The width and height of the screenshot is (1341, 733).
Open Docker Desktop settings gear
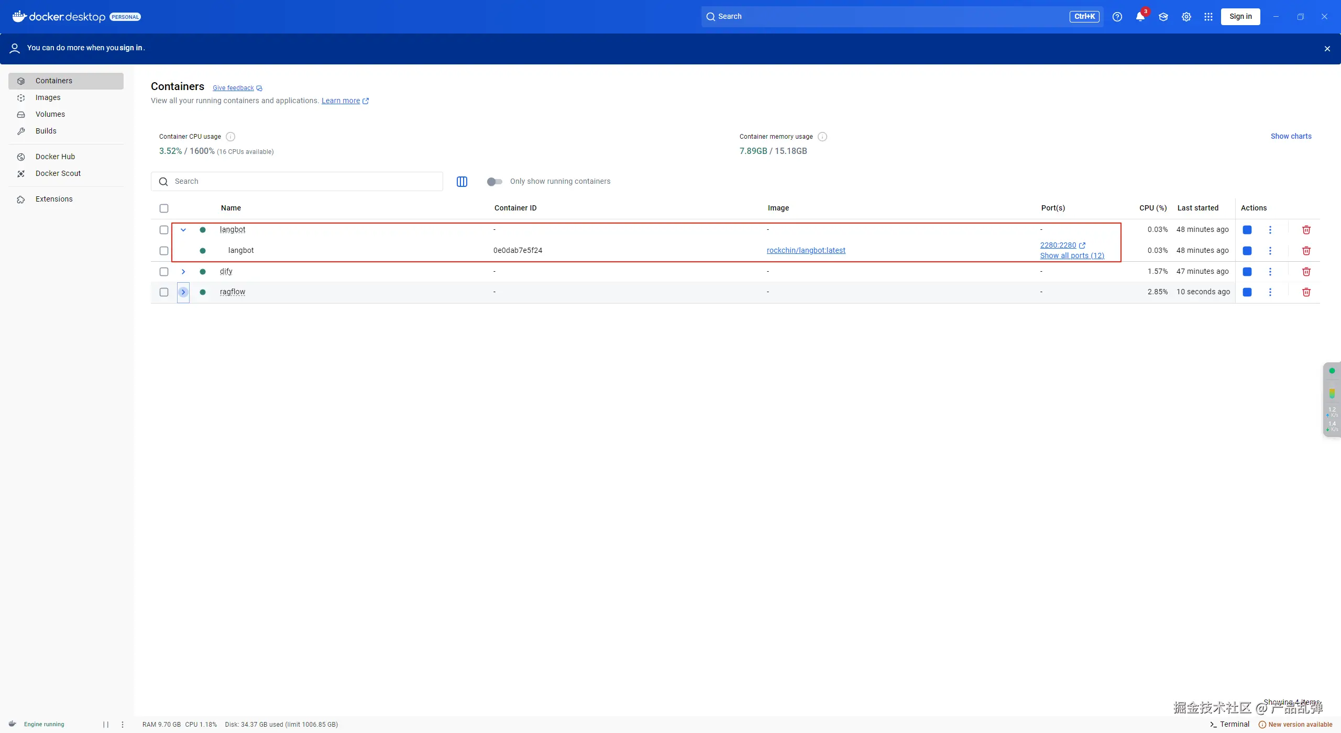click(1186, 17)
